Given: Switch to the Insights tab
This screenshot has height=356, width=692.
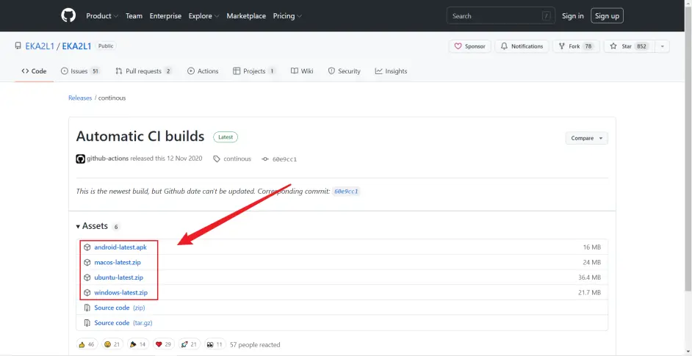Looking at the screenshot, I should click(x=391, y=71).
